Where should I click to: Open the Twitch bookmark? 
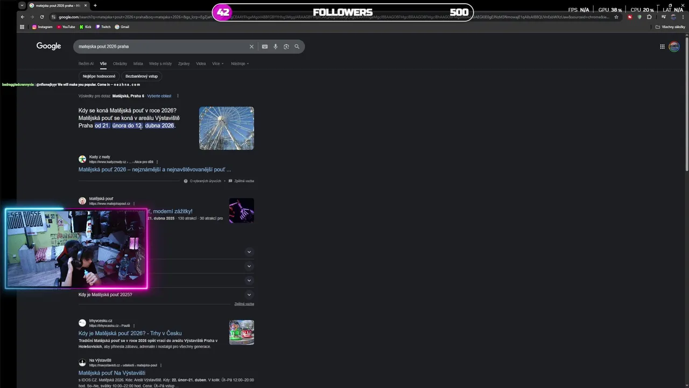tap(103, 27)
